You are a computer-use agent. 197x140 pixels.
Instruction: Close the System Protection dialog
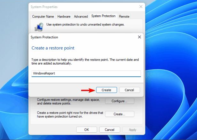[x=139, y=37]
